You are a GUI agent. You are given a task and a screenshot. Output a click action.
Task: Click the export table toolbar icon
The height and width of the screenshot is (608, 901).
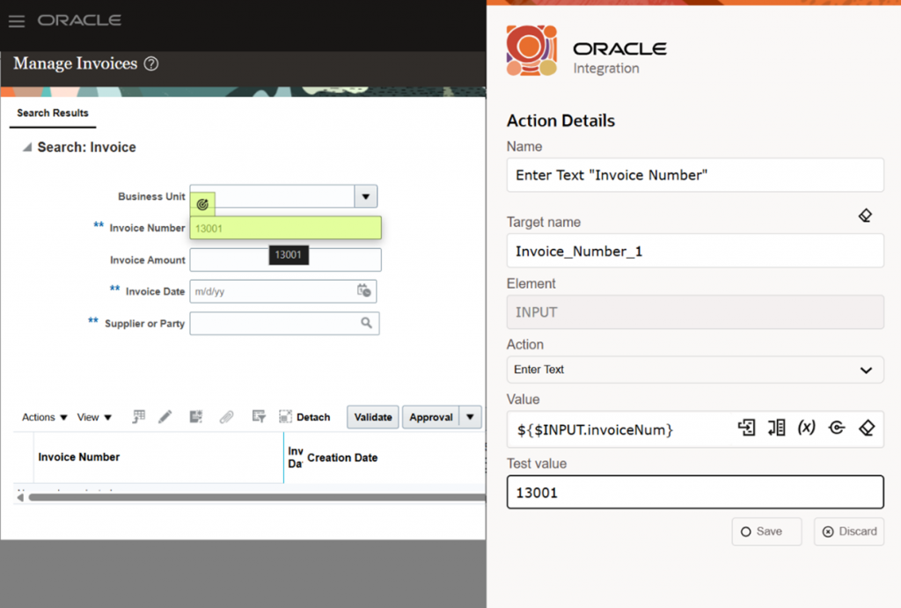[196, 417]
